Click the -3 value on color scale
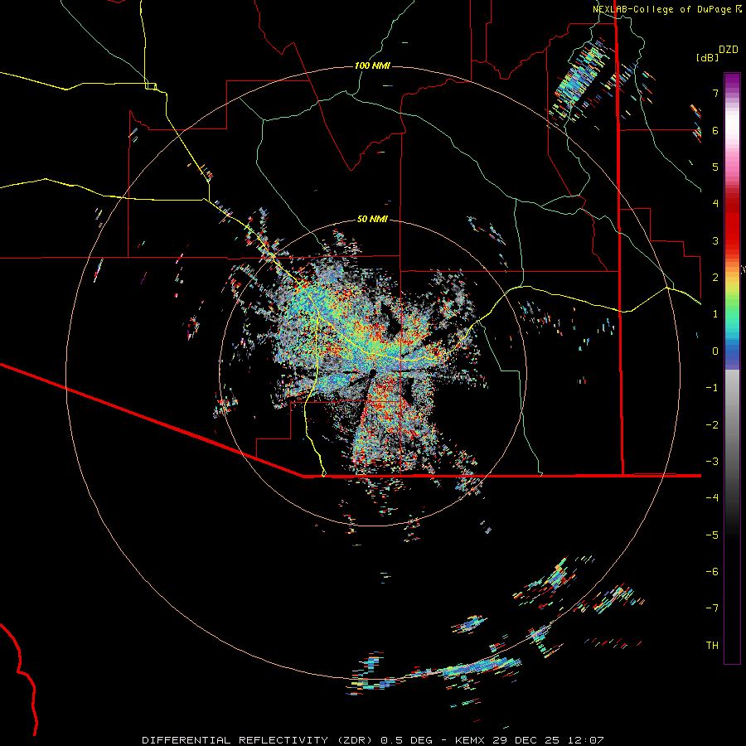The height and width of the screenshot is (746, 746). coord(712,462)
